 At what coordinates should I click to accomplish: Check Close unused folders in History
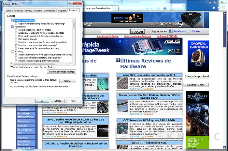click(x=16, y=58)
